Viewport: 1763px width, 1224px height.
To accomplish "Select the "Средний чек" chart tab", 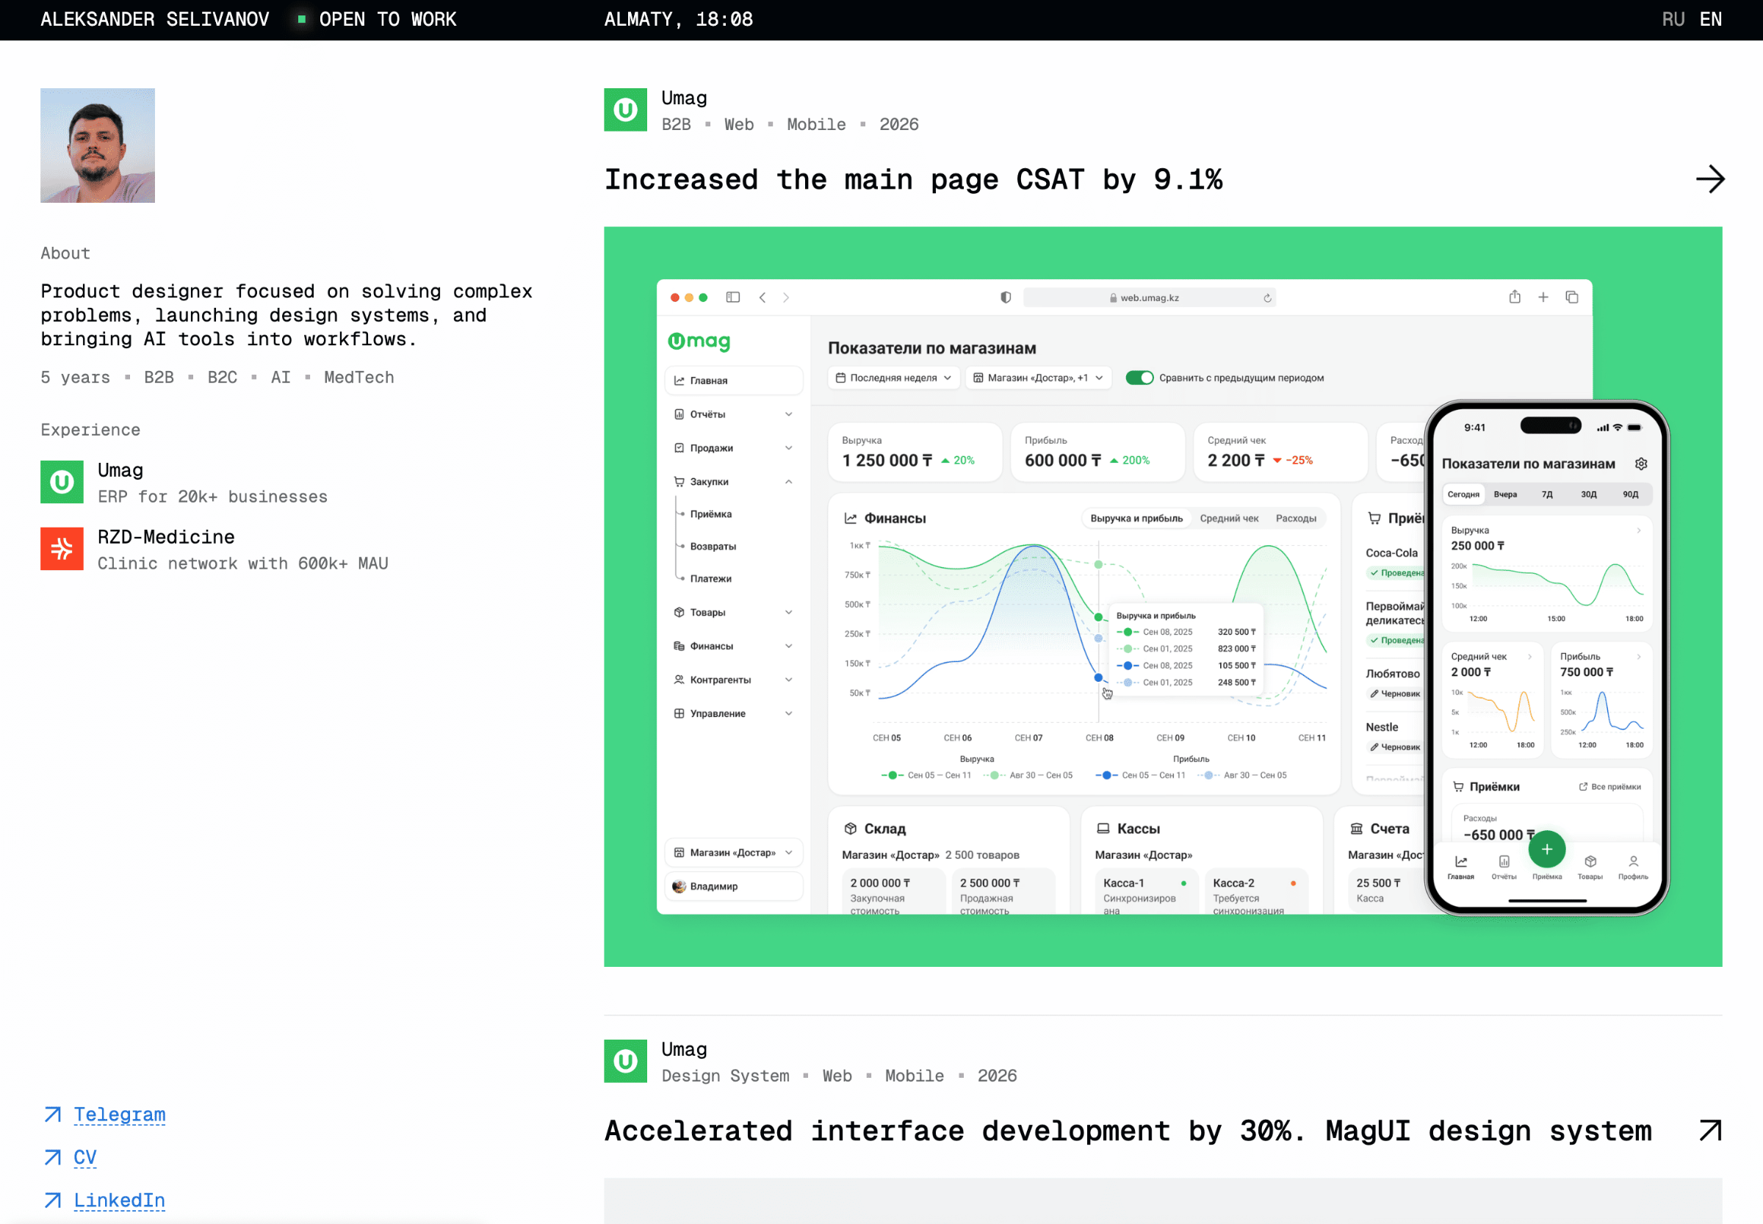I will coord(1228,519).
